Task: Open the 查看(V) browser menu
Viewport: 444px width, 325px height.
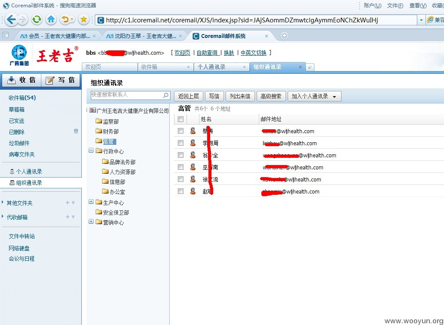Action: [x=418, y=6]
